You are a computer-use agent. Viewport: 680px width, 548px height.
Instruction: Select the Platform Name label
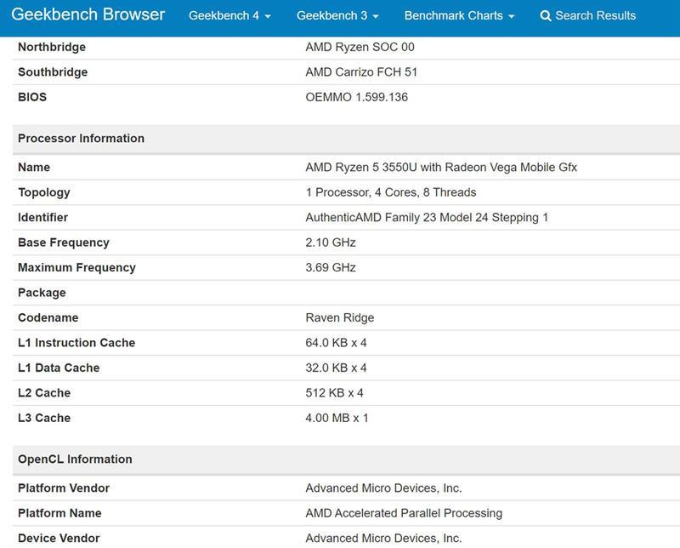[59, 513]
